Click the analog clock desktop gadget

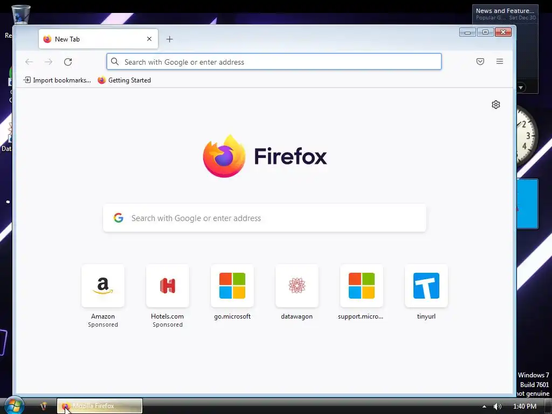pyautogui.click(x=527, y=136)
